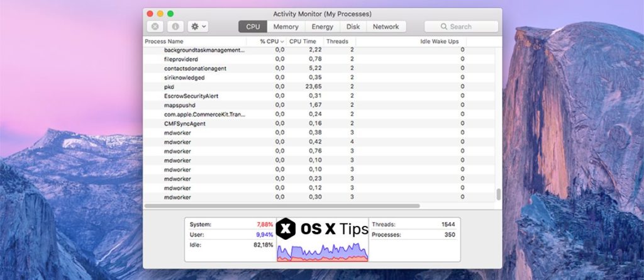The image size is (644, 280).
Task: Click the Quit Process stop icon
Action: (155, 26)
